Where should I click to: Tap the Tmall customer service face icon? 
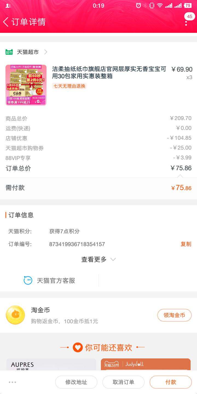click(28, 280)
